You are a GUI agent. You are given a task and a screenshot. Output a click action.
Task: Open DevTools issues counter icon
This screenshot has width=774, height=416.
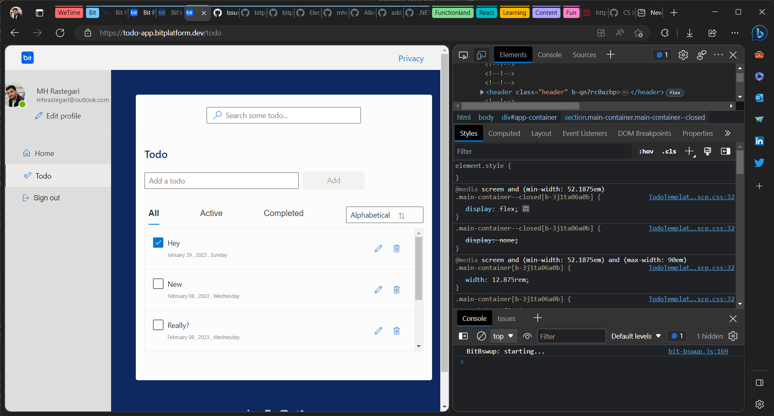coord(661,54)
